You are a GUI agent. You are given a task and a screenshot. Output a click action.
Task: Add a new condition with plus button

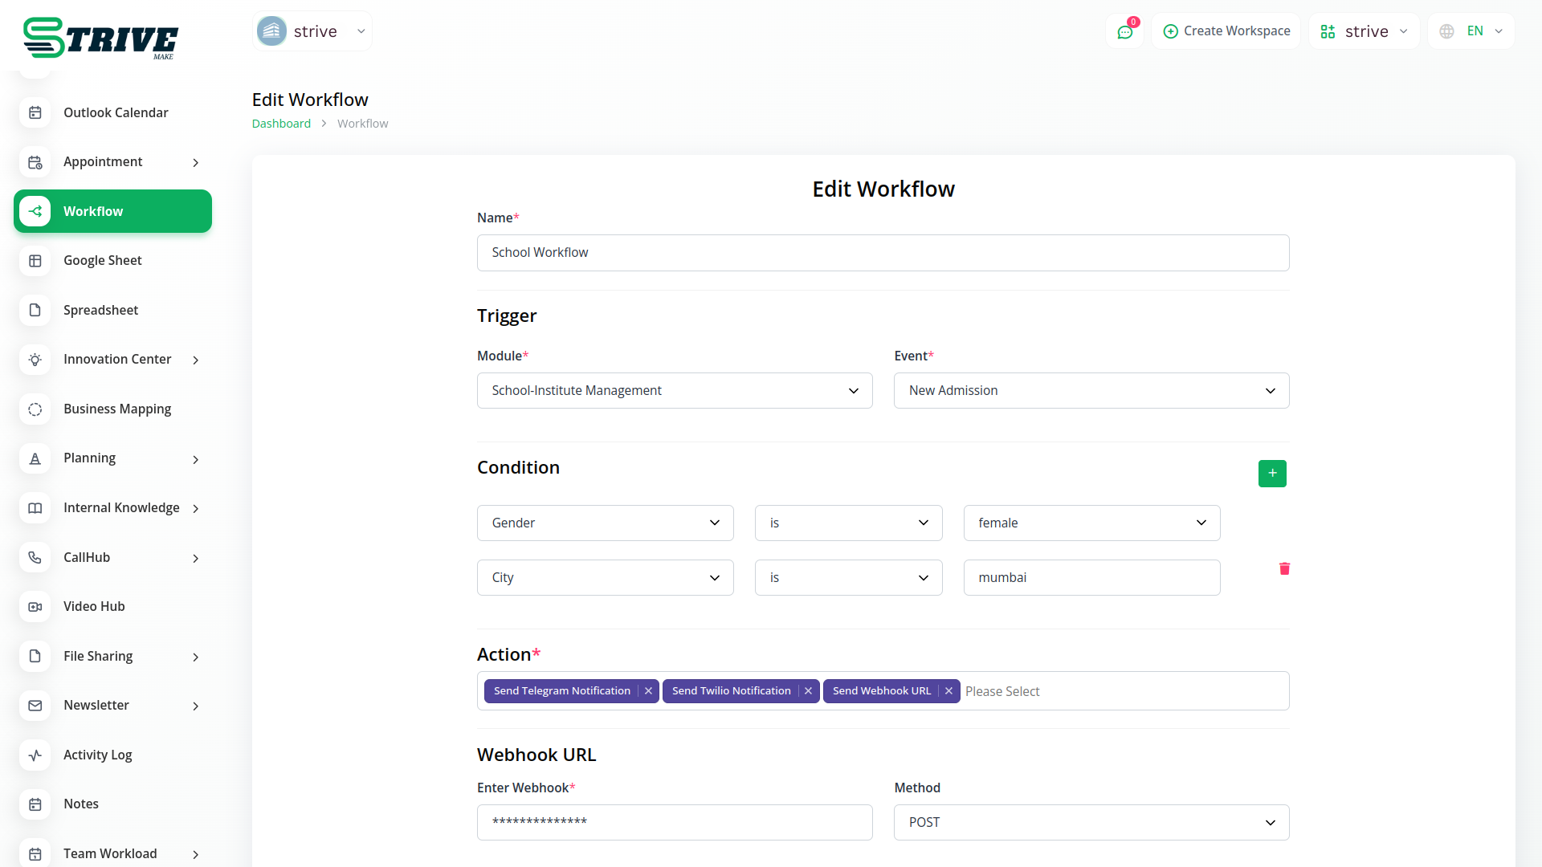click(x=1271, y=474)
